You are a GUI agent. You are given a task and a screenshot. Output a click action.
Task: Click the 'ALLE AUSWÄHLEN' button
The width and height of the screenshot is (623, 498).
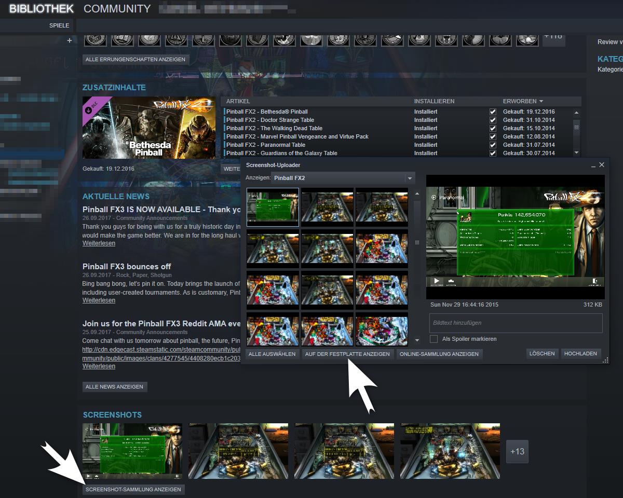click(x=272, y=354)
